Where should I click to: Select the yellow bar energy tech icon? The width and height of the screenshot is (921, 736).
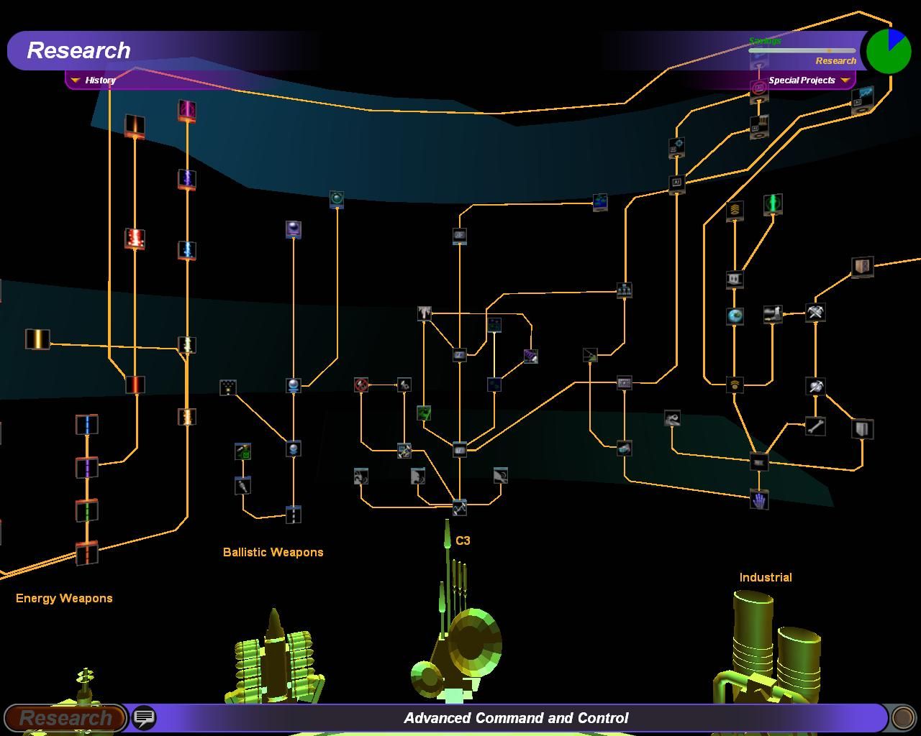(37, 339)
